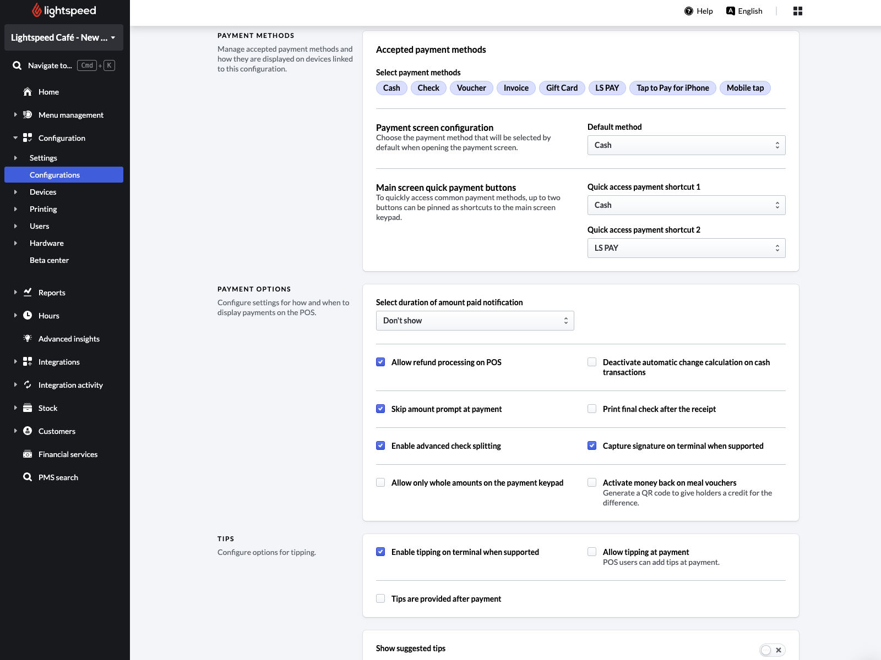Check Tips are provided after payment
Screen dimensions: 881x660
[x=380, y=599]
